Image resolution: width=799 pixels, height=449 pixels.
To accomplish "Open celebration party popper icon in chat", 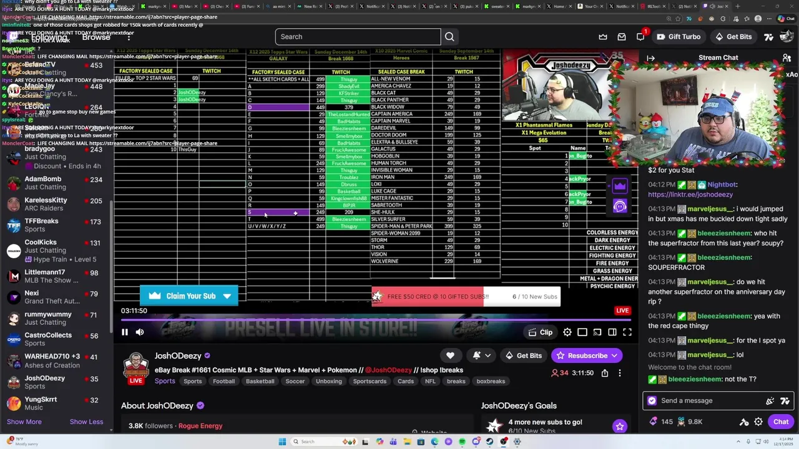I will pos(770,401).
